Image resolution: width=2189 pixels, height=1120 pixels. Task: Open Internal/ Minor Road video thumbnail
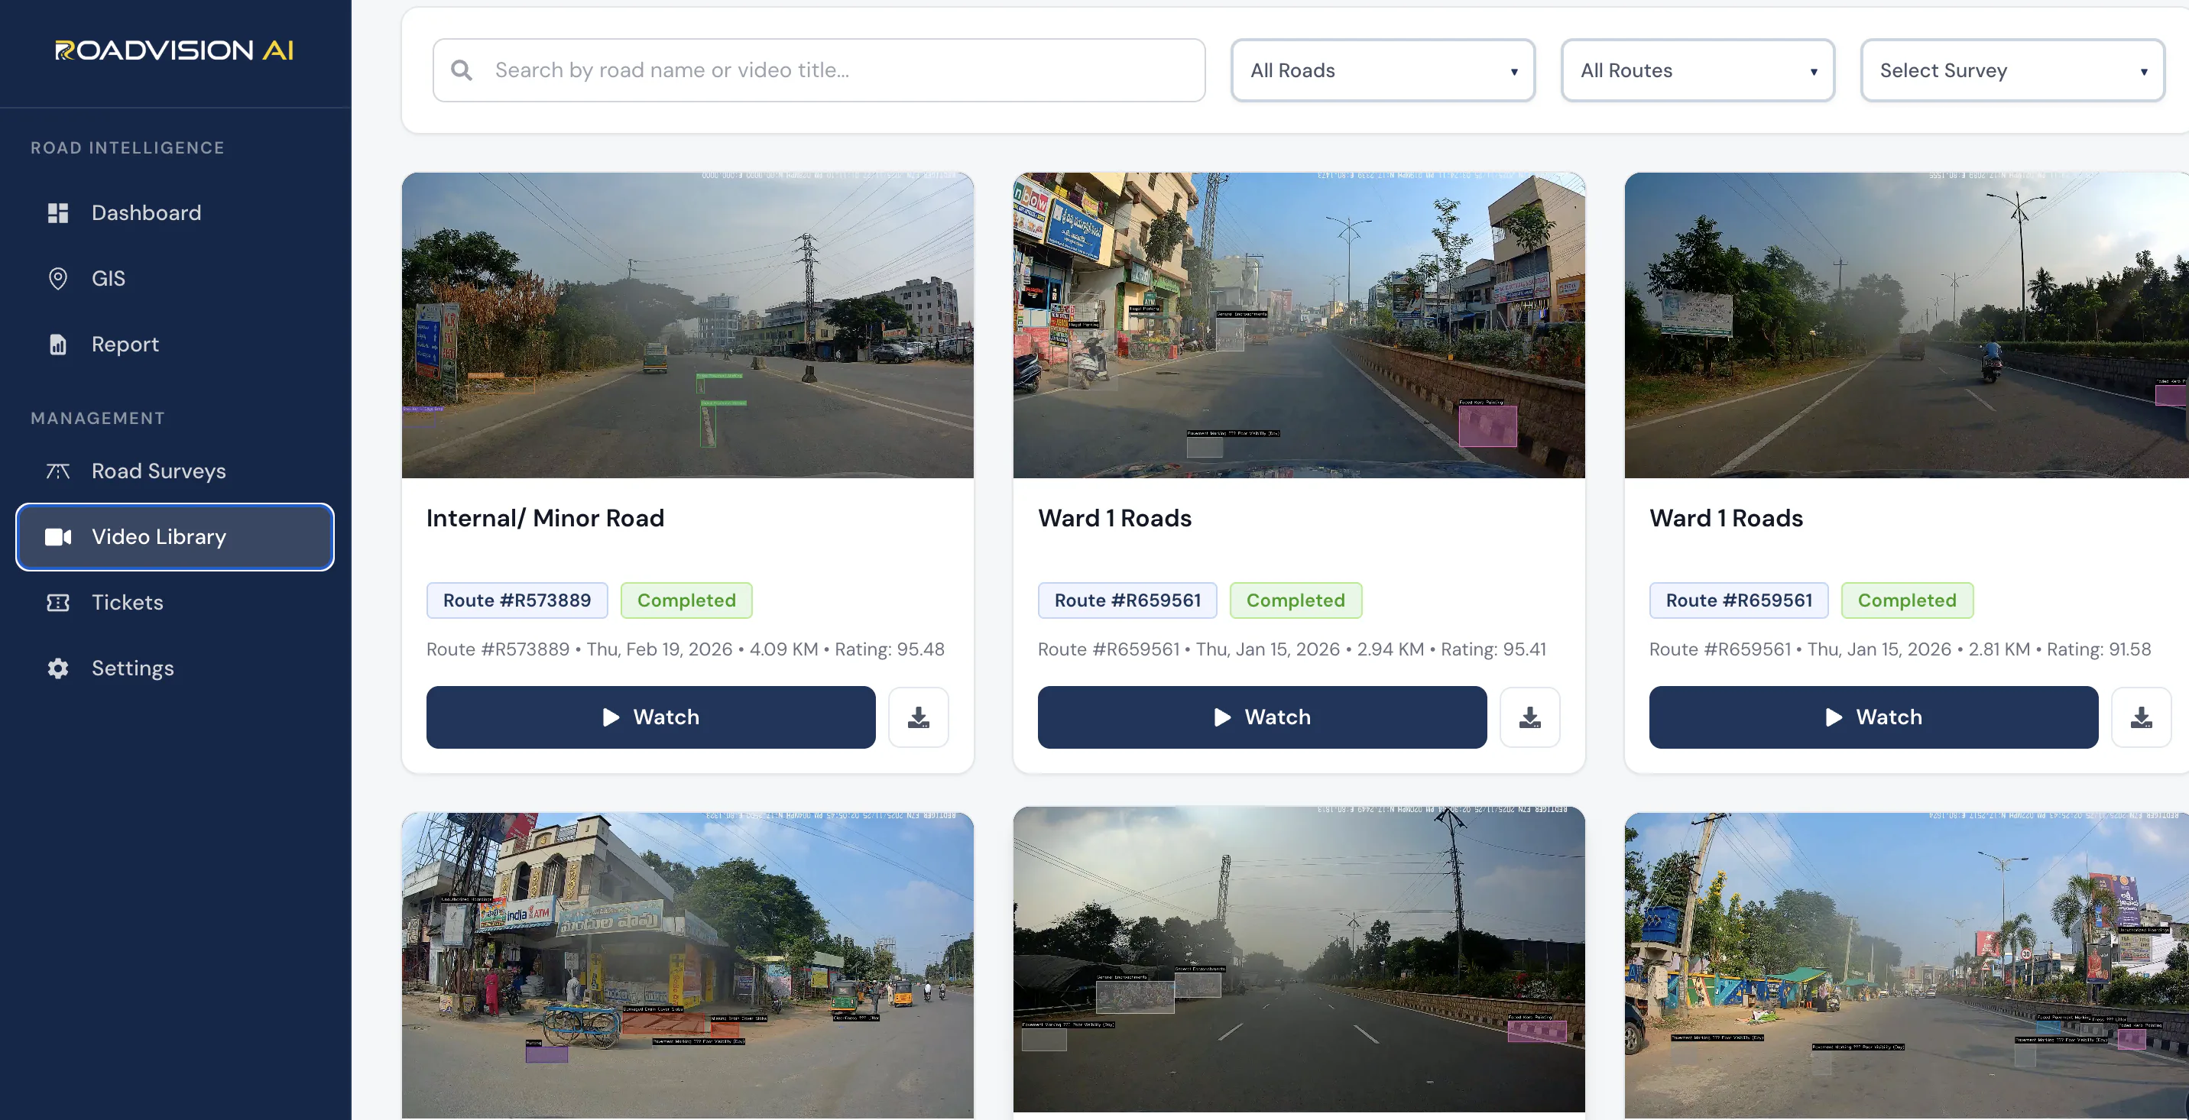pyautogui.click(x=687, y=325)
